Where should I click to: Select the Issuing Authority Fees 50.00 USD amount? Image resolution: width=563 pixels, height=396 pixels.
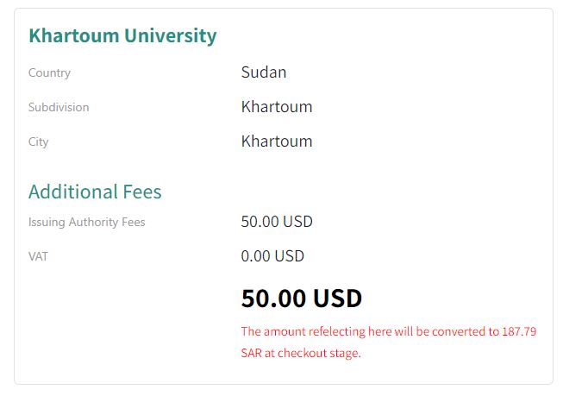[x=277, y=222]
